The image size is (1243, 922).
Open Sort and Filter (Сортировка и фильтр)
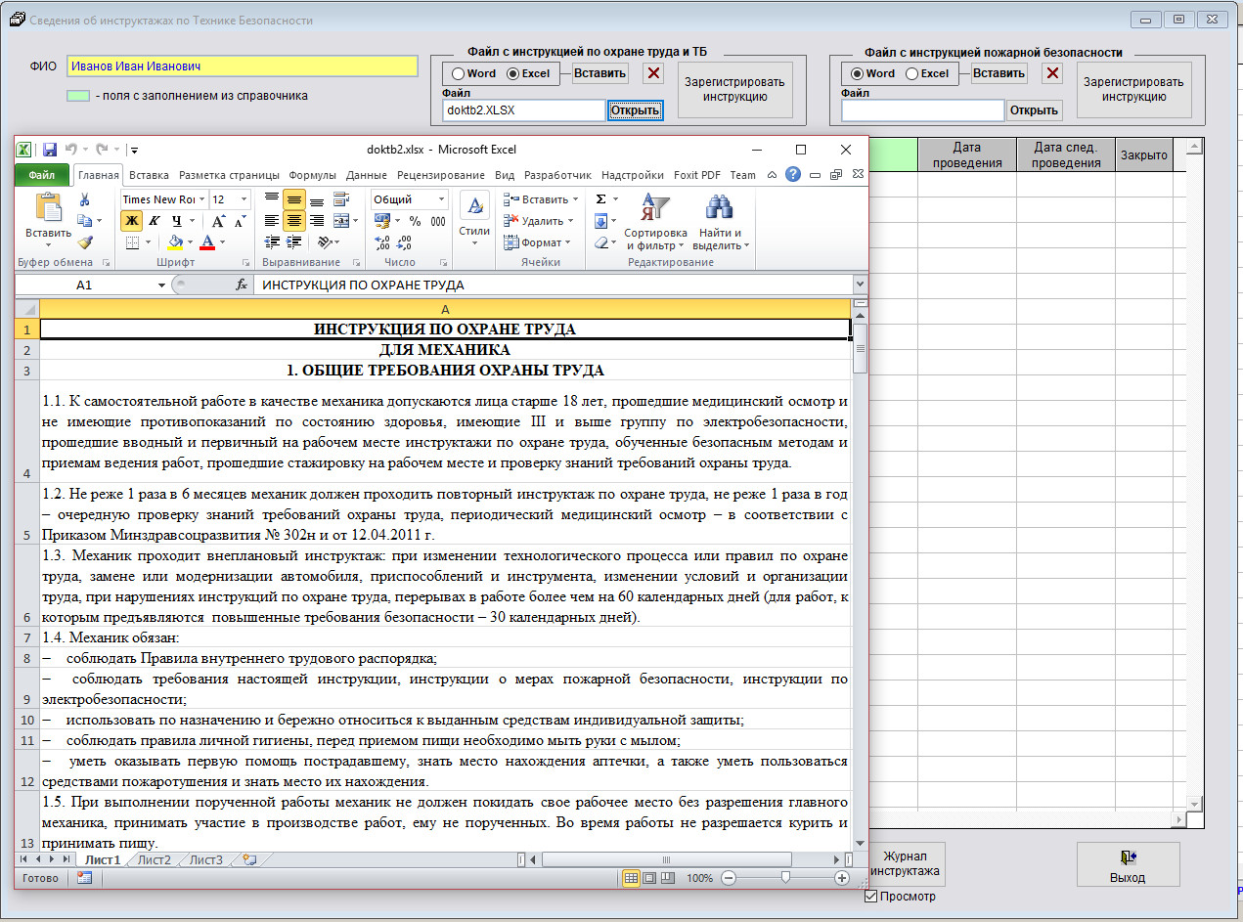click(655, 222)
